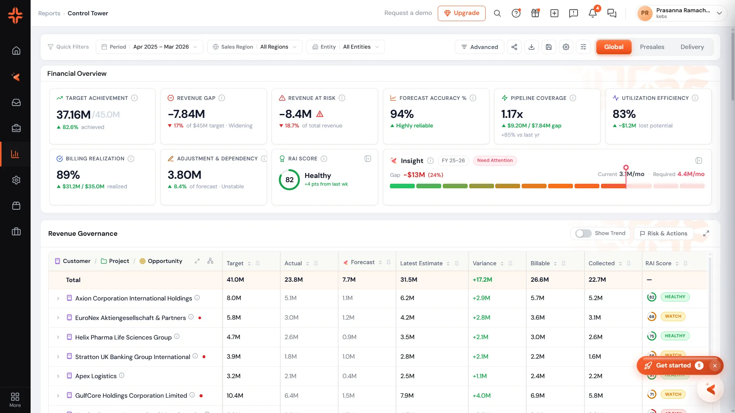Click the download icon in filter bar
This screenshot has width=735, height=413.
click(531, 47)
